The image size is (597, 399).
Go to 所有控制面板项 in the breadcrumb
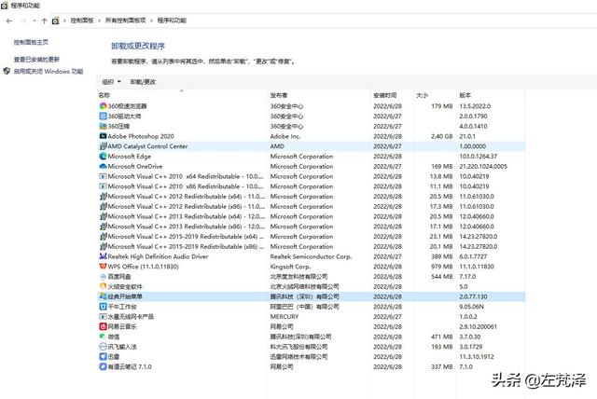tap(125, 21)
